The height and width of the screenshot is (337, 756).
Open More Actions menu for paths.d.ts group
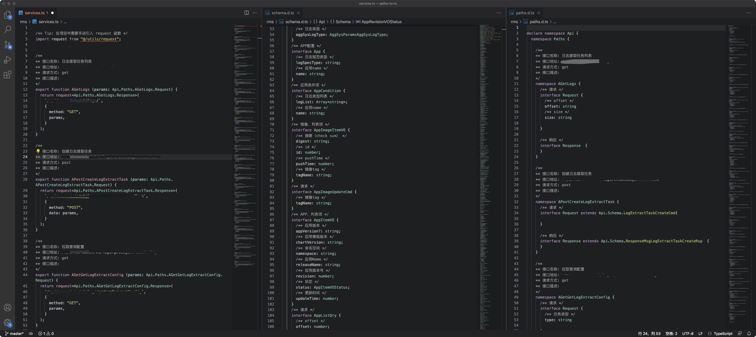(748, 13)
